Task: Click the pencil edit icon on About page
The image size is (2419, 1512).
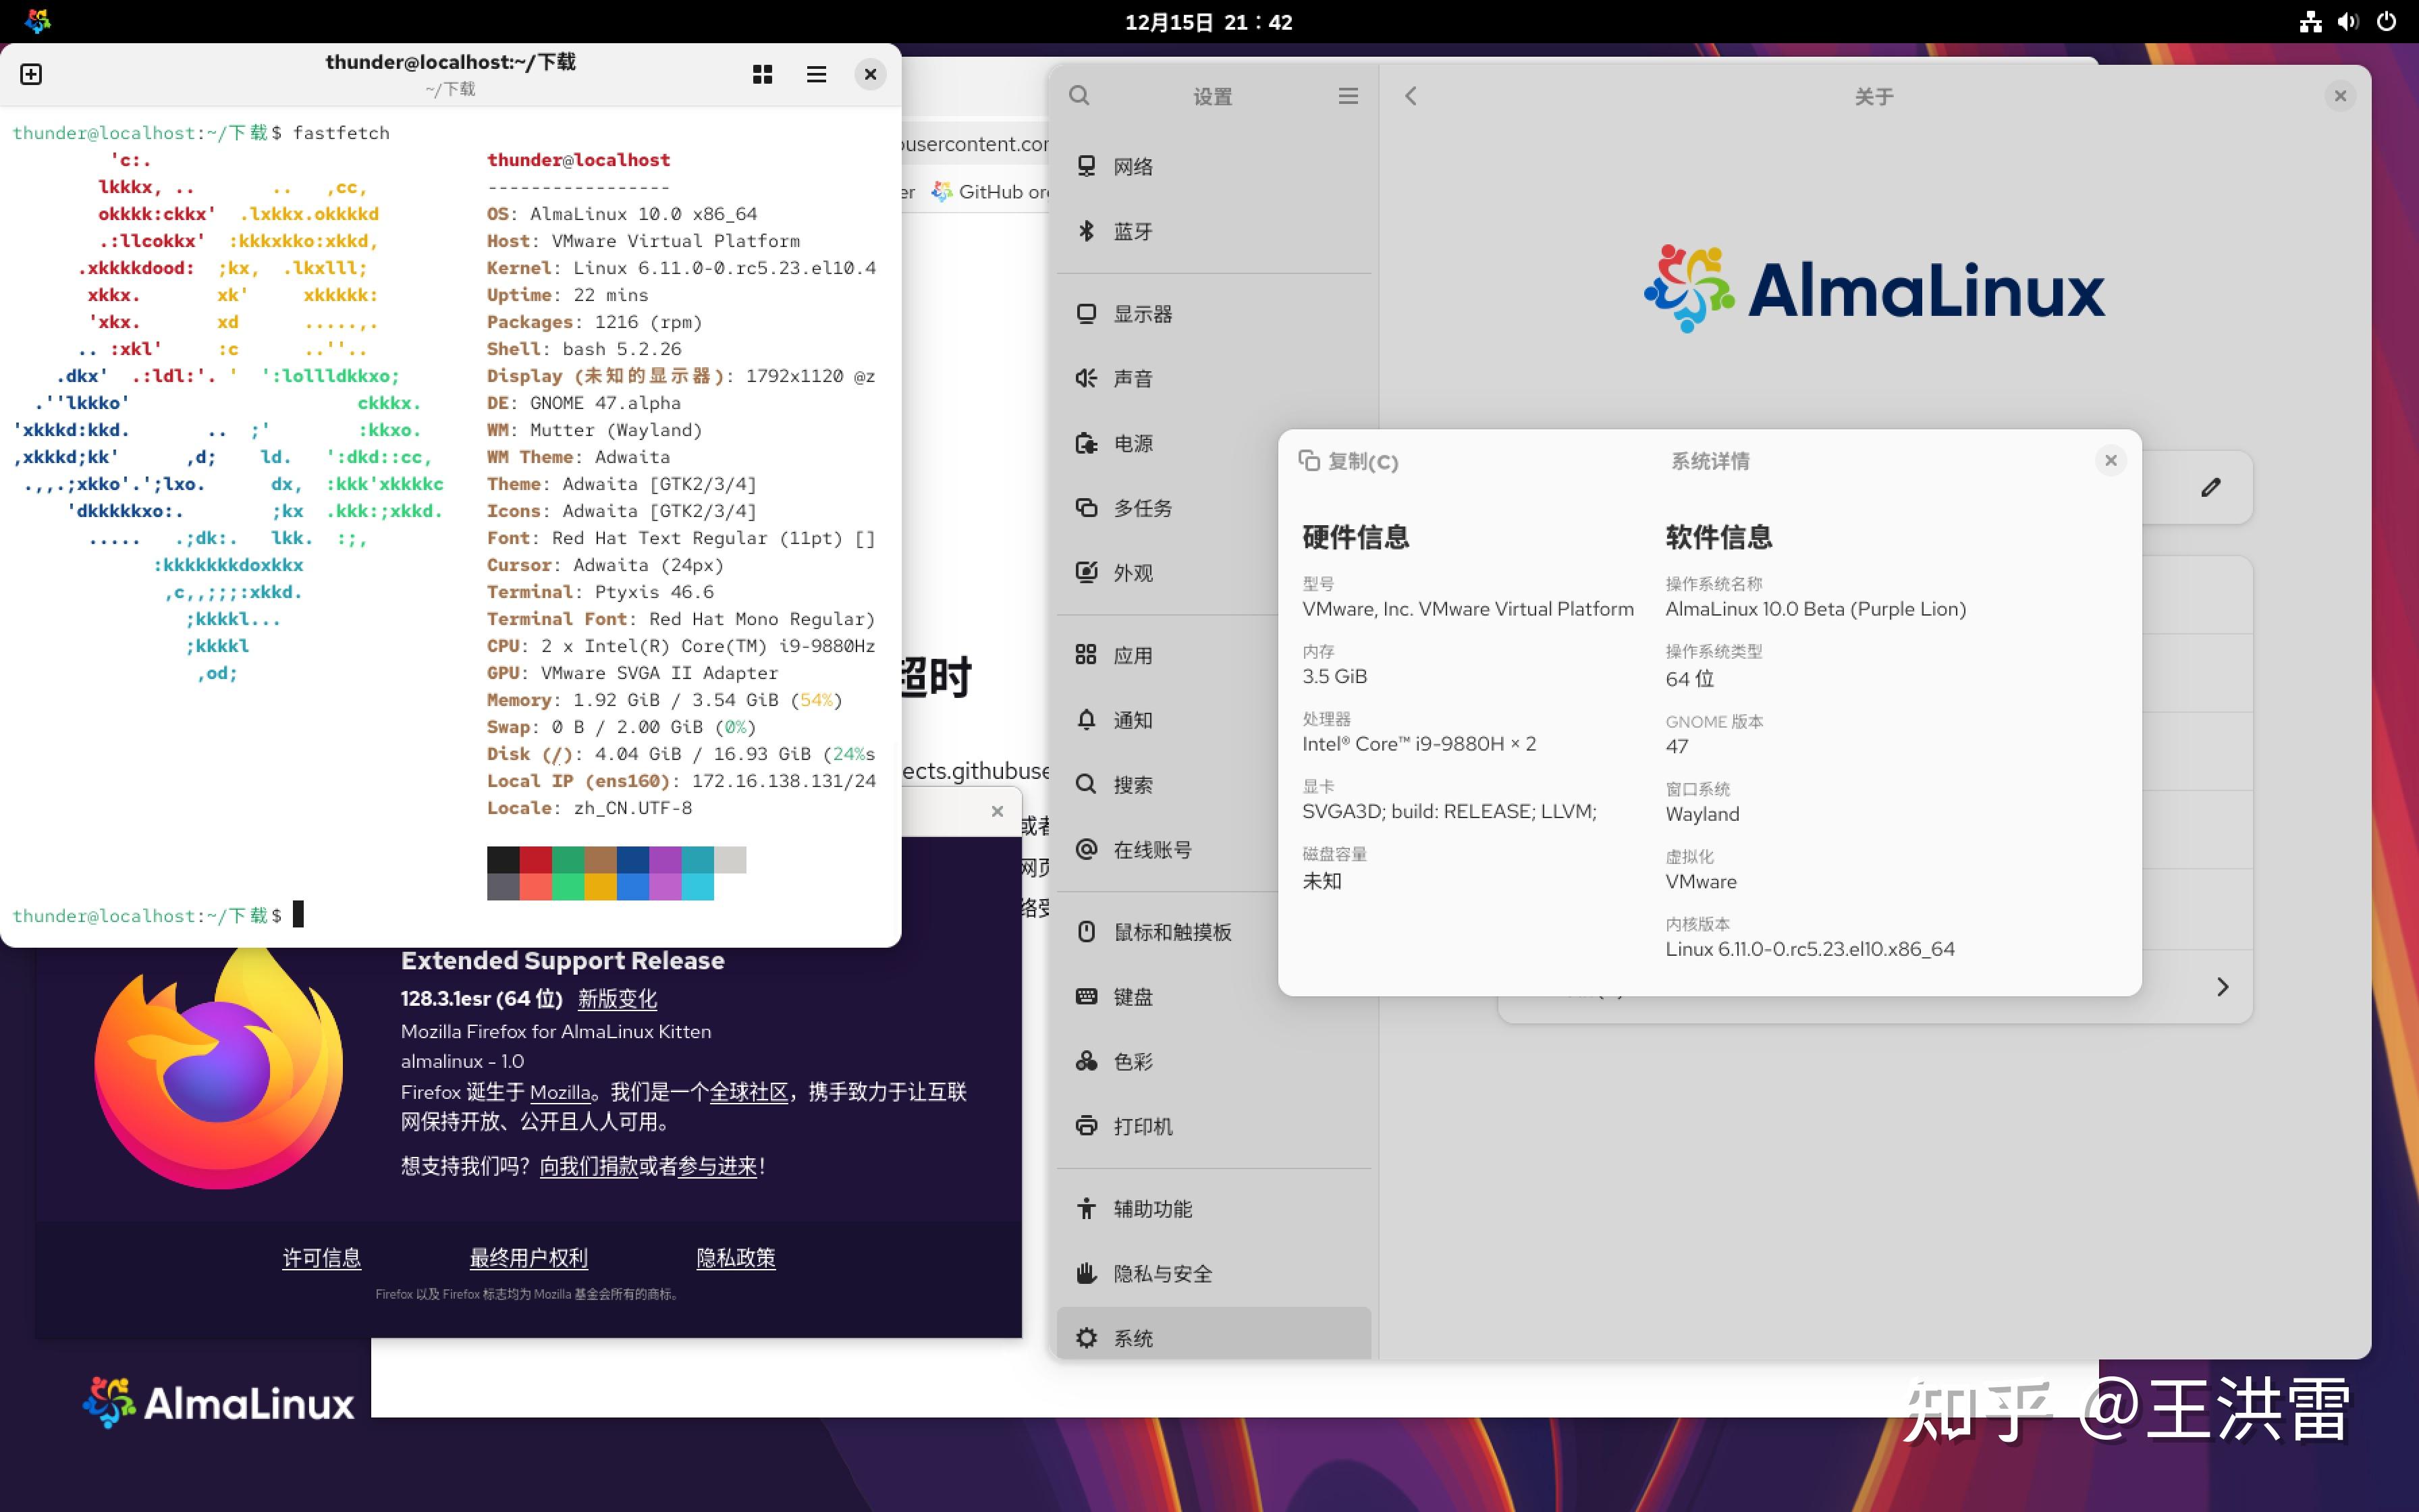Action: 2210,487
